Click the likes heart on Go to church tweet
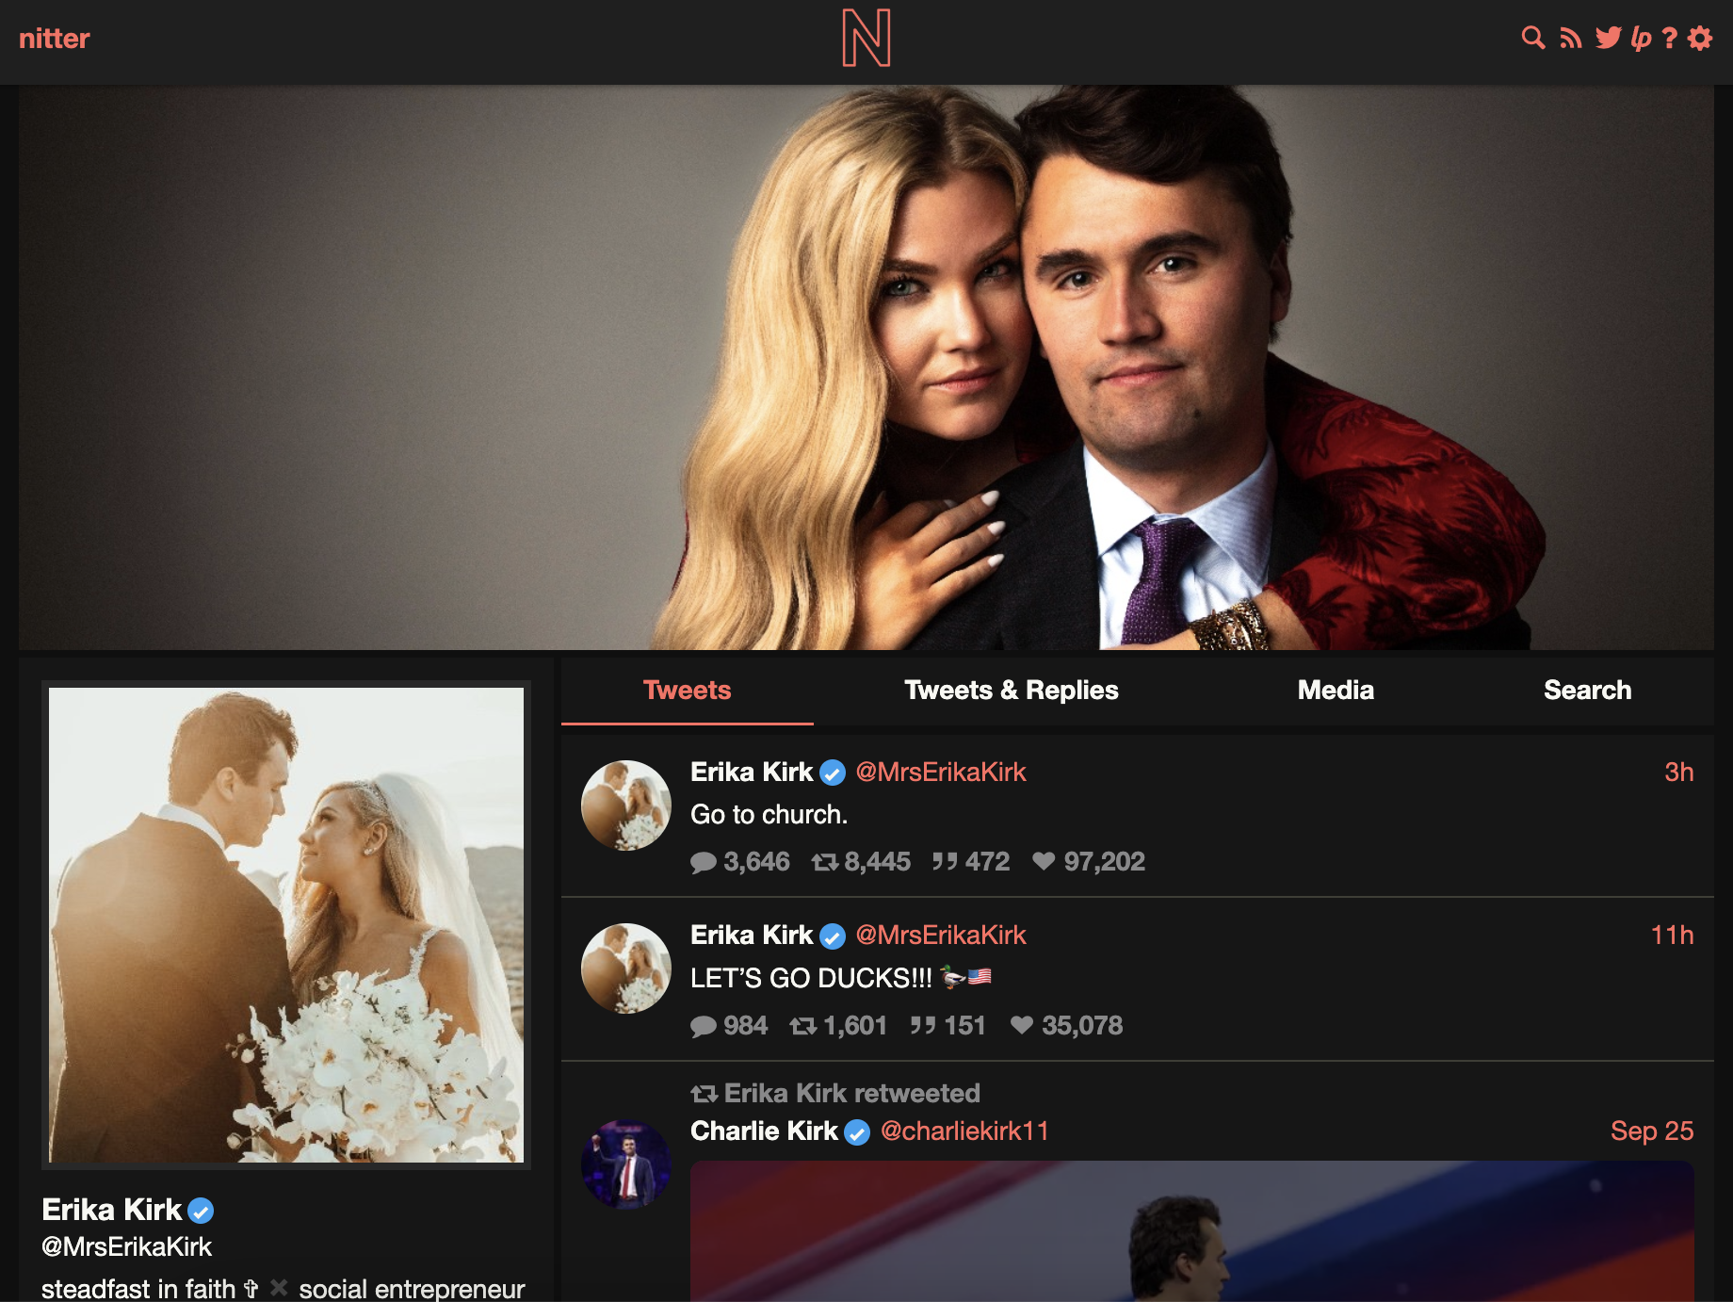Image resolution: width=1733 pixels, height=1302 pixels. (1044, 861)
